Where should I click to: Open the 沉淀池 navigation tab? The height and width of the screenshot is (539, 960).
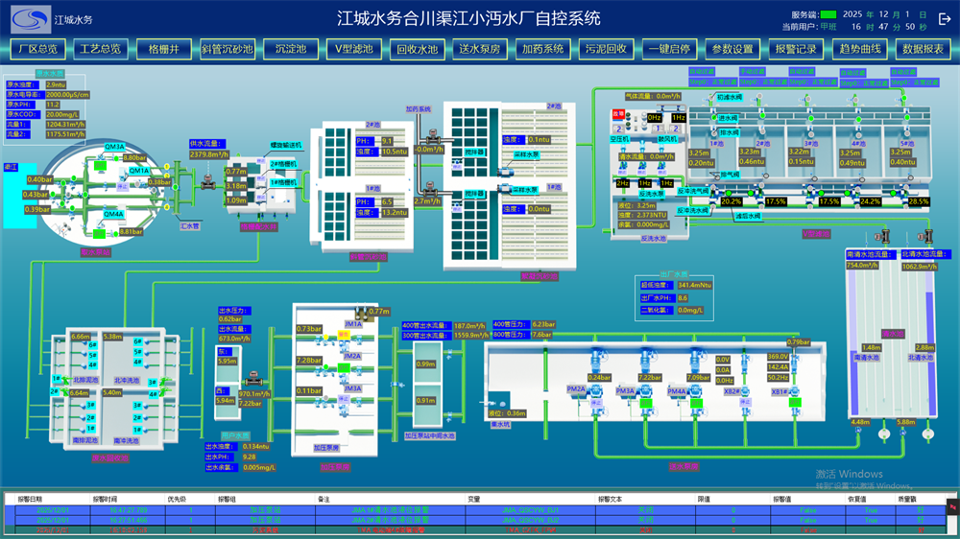pyautogui.click(x=290, y=49)
